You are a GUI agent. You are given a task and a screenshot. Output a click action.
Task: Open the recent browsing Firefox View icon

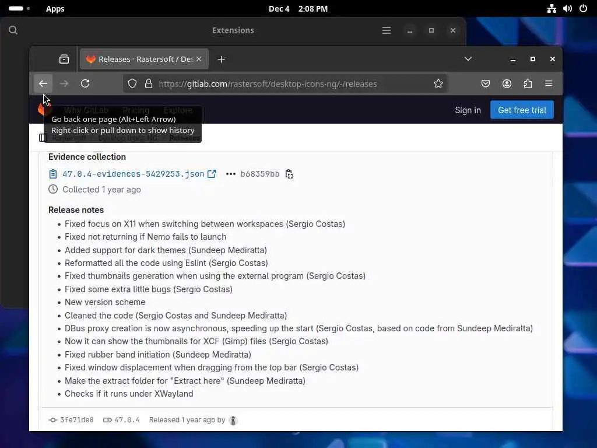pyautogui.click(x=64, y=59)
